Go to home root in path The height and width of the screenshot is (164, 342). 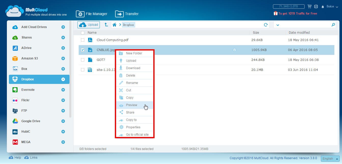[114, 25]
